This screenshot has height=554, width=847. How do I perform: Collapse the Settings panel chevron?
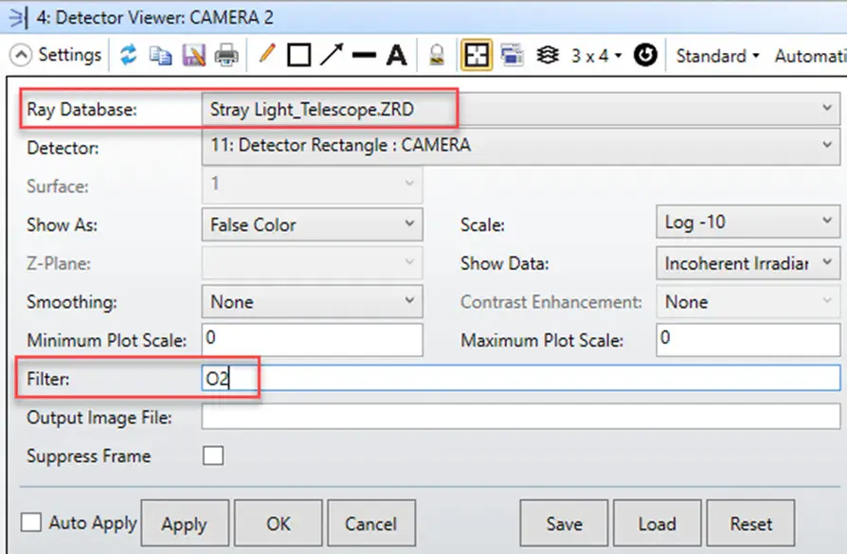pos(21,55)
